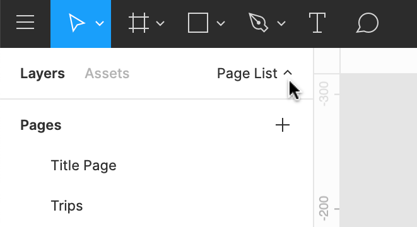Open shape tools dropdown chevron

coord(221,24)
